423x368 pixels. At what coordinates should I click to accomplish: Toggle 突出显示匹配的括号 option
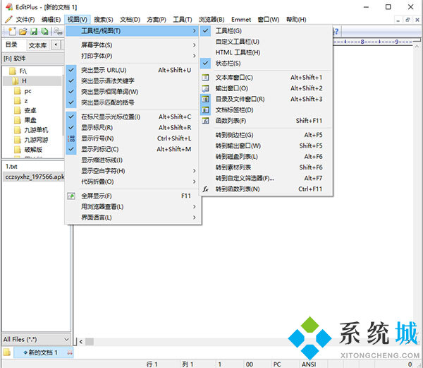(x=133, y=102)
